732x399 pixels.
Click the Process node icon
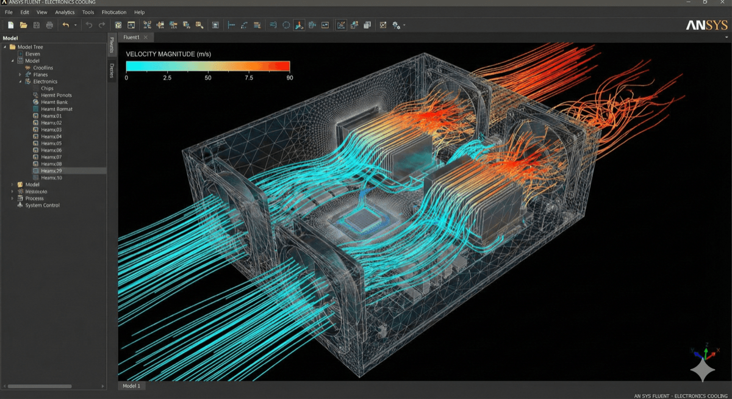click(20, 198)
